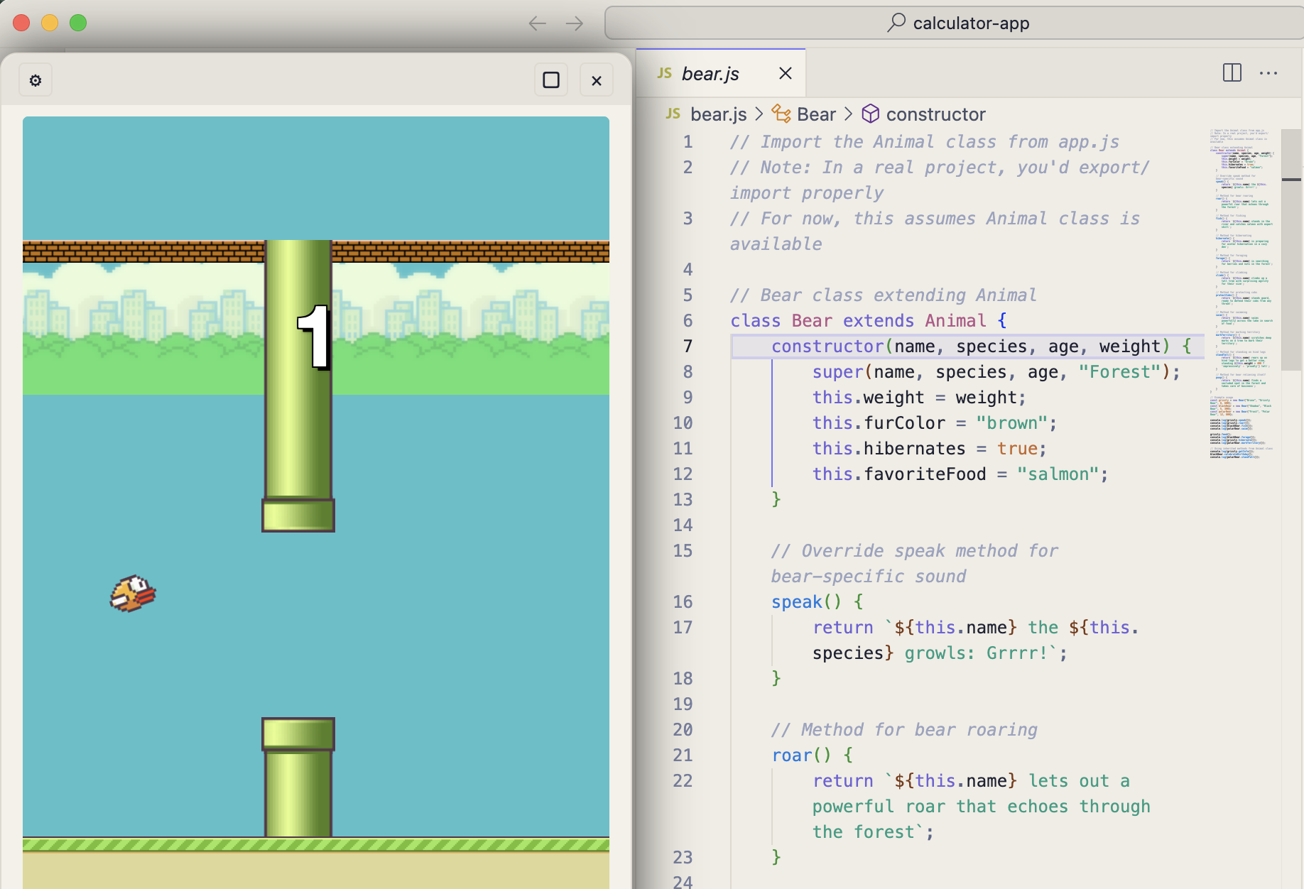Click 'this.furColor = "brown"' line
The image size is (1304, 889).
pos(935,422)
